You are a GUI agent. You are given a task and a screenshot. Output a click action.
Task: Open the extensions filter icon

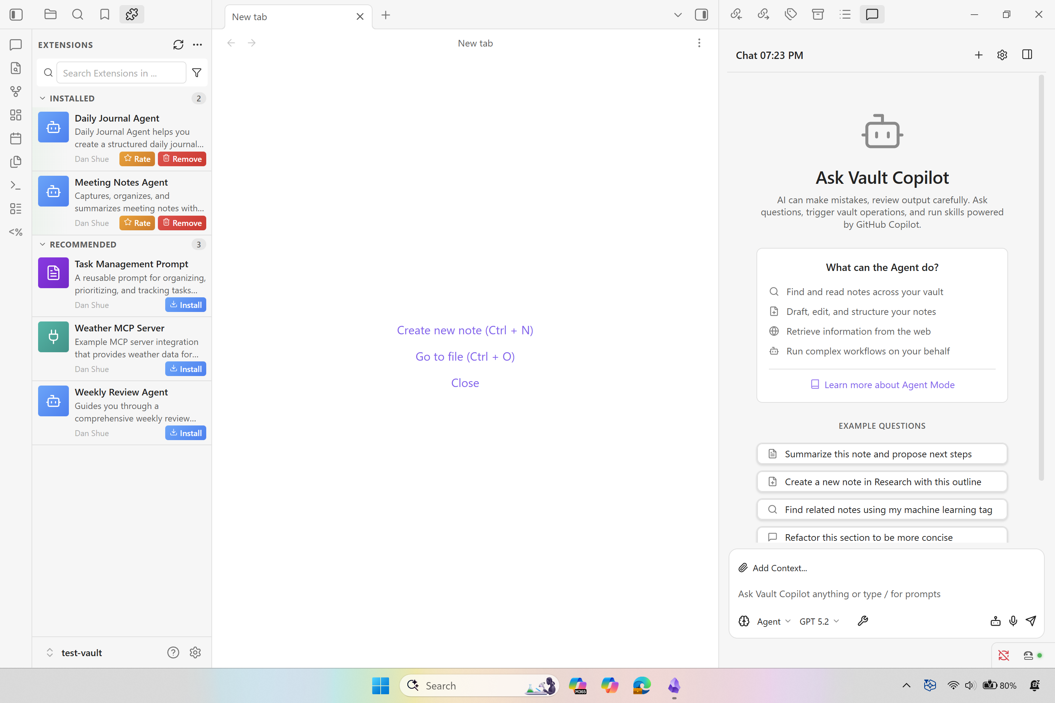pyautogui.click(x=196, y=72)
